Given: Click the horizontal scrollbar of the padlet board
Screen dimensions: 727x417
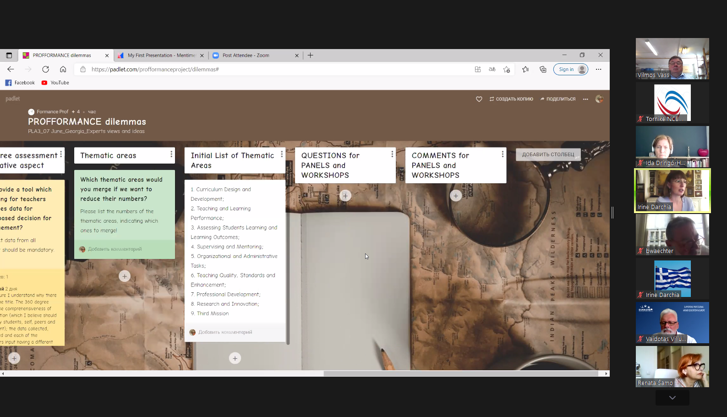Looking at the screenshot, I should pos(460,373).
